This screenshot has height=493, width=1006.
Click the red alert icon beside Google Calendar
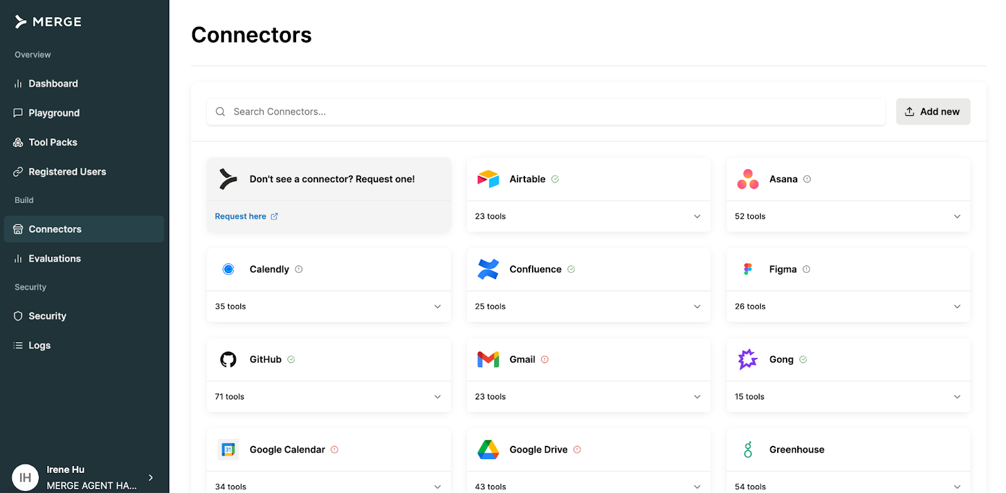tap(334, 450)
